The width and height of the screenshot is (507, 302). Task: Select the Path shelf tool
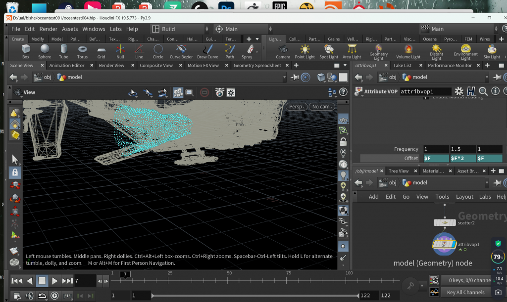coord(230,51)
